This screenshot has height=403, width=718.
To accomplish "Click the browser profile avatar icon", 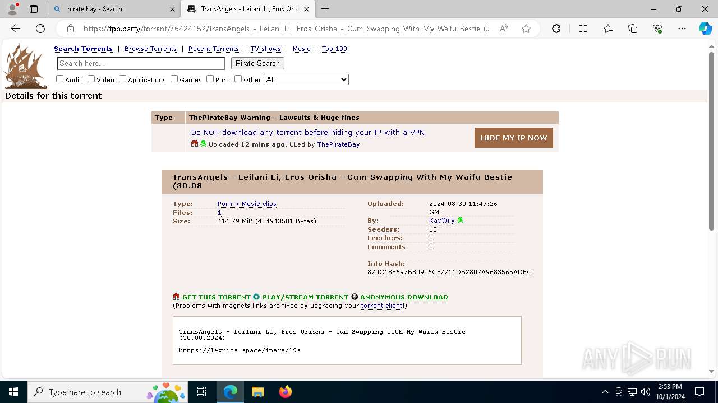I will [12, 8].
